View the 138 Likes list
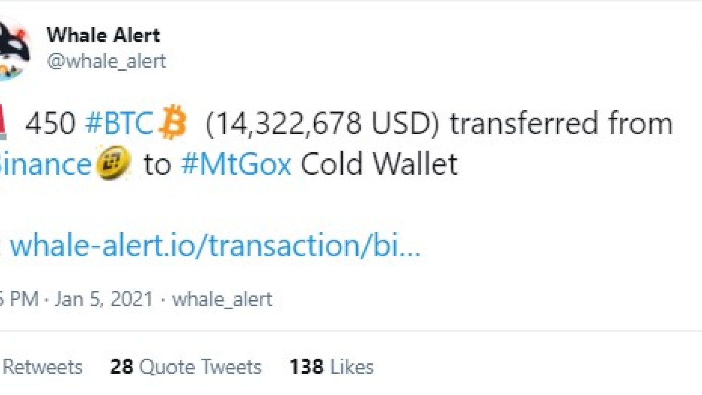This screenshot has height=395, width=702. tap(332, 367)
